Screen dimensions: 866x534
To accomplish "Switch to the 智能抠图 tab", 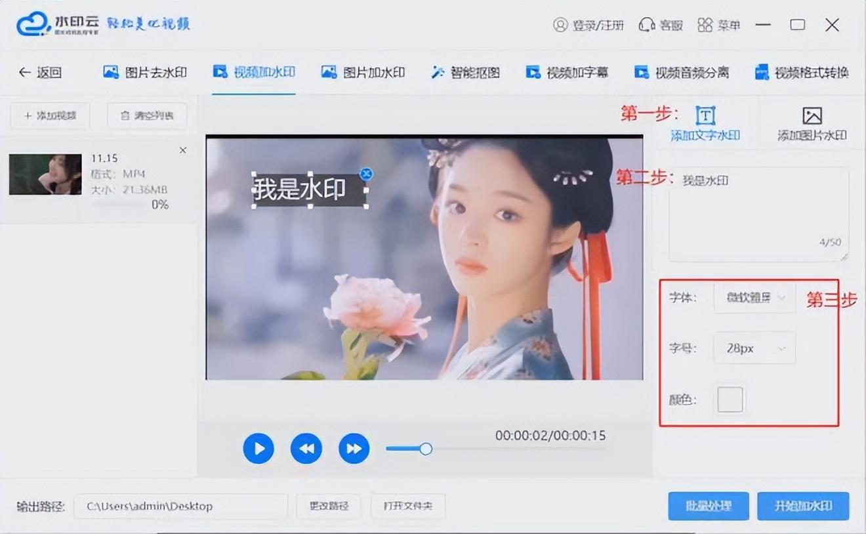I will 466,72.
